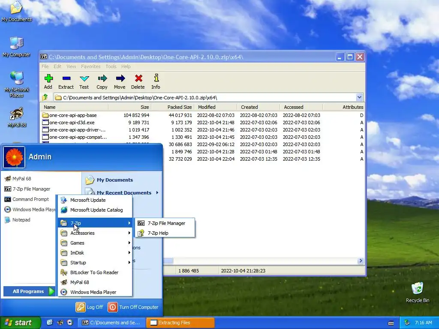Sort by the Created column header
Viewport: 439px width, 329px height.
coord(259,107)
